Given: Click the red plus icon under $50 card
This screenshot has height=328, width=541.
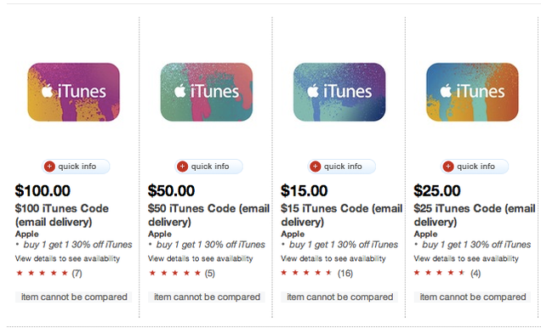Looking at the screenshot, I should coord(182,167).
